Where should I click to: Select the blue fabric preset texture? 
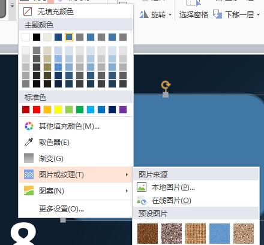[x=220, y=234]
